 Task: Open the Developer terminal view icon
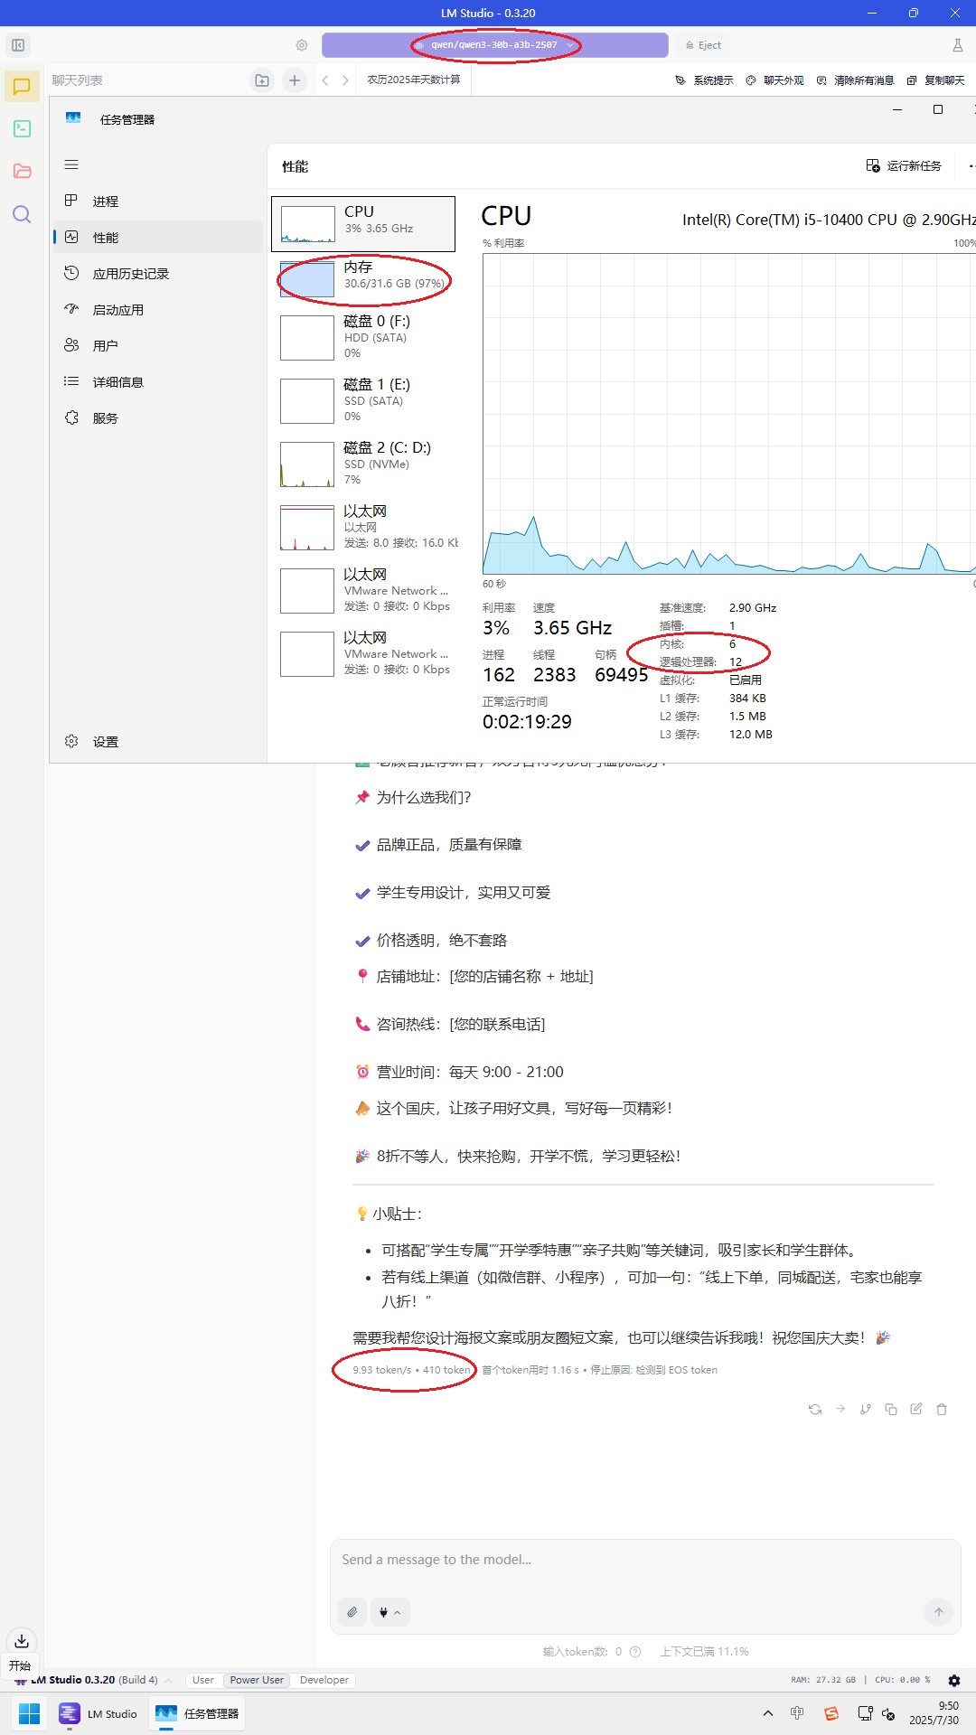pyautogui.click(x=22, y=129)
